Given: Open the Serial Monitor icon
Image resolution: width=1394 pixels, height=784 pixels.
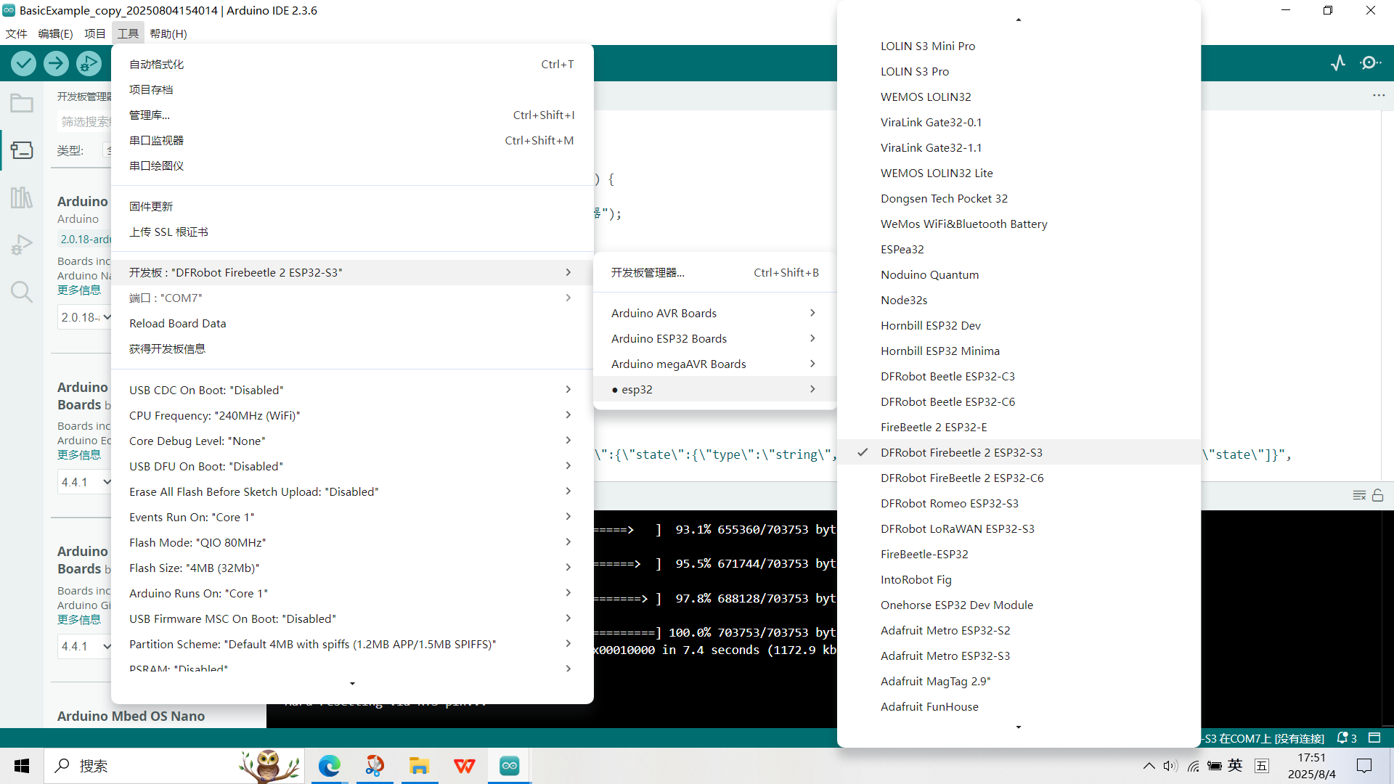Looking at the screenshot, I should 1371,63.
